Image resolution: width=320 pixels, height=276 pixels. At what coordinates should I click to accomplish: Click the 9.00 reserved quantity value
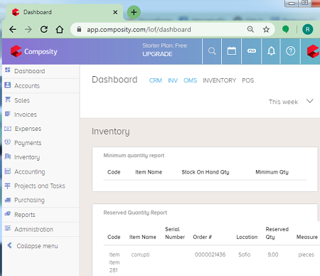click(x=273, y=255)
